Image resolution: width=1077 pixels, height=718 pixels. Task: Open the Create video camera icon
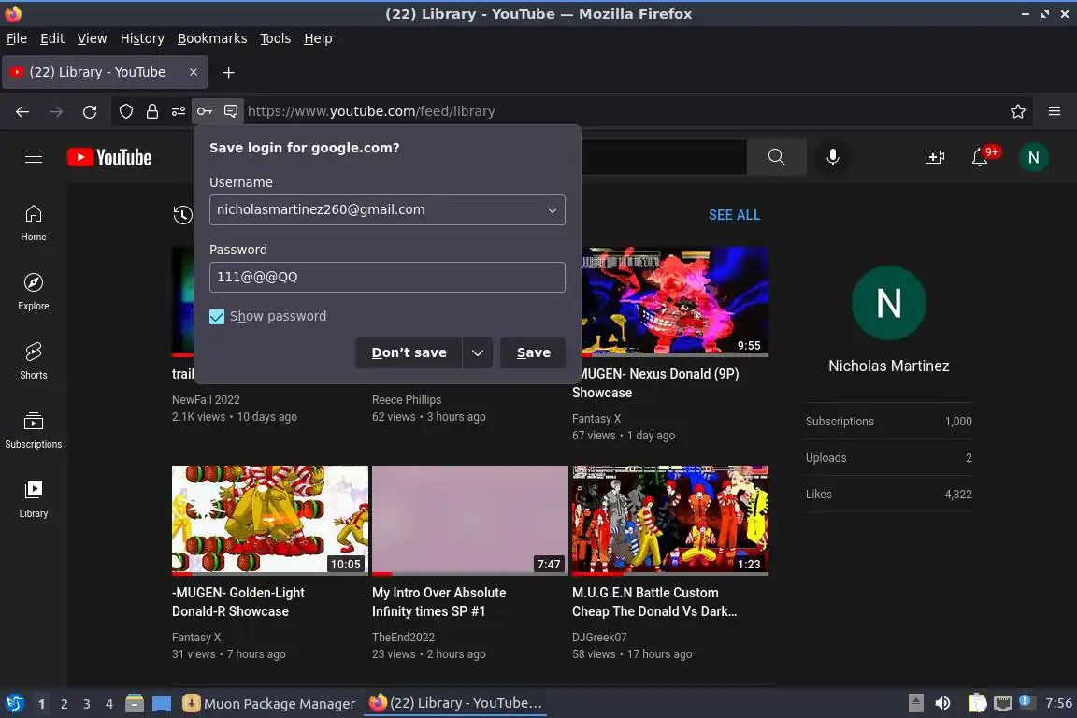(935, 157)
